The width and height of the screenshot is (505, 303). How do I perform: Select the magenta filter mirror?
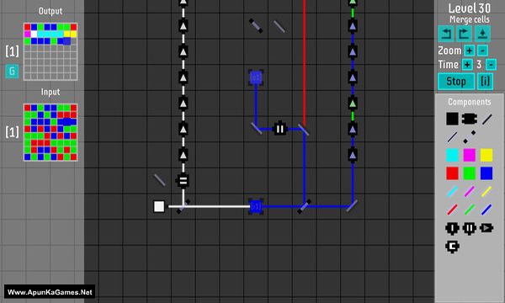point(470,191)
